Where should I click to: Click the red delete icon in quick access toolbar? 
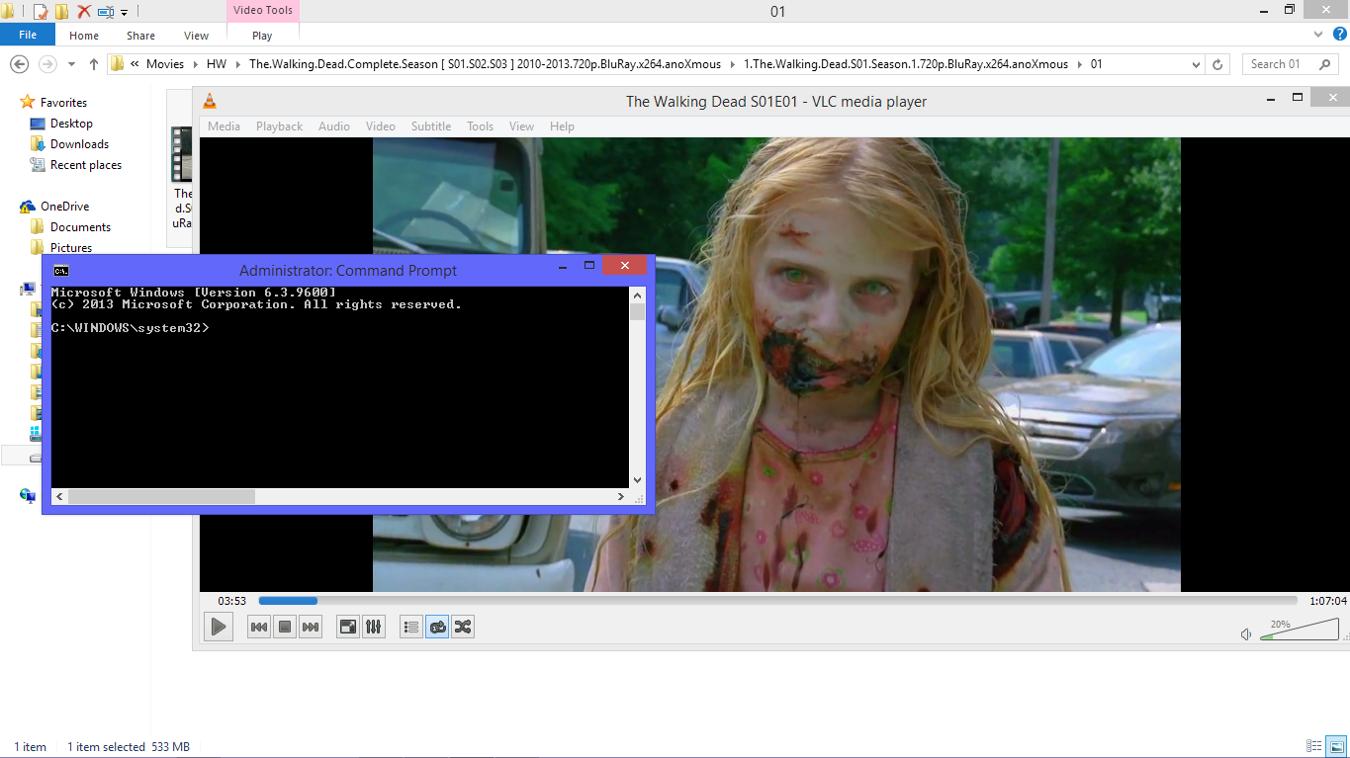click(x=84, y=12)
